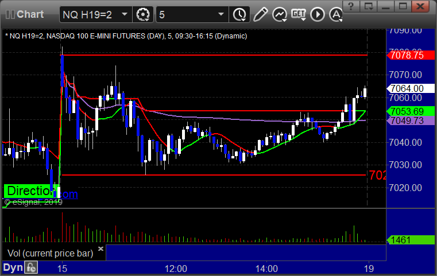This screenshot has width=437, height=276.
Task: Expand the interval dropdown arrow next to 5
Action: (x=221, y=14)
